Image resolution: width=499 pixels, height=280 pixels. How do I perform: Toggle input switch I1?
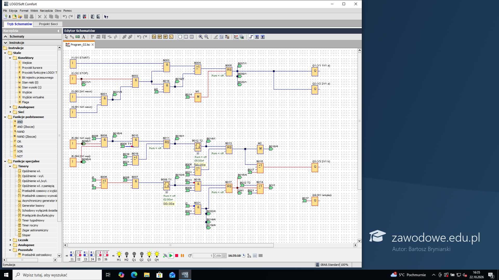coord(72,255)
